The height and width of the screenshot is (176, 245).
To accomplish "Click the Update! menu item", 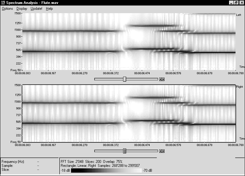I will [36, 9].
